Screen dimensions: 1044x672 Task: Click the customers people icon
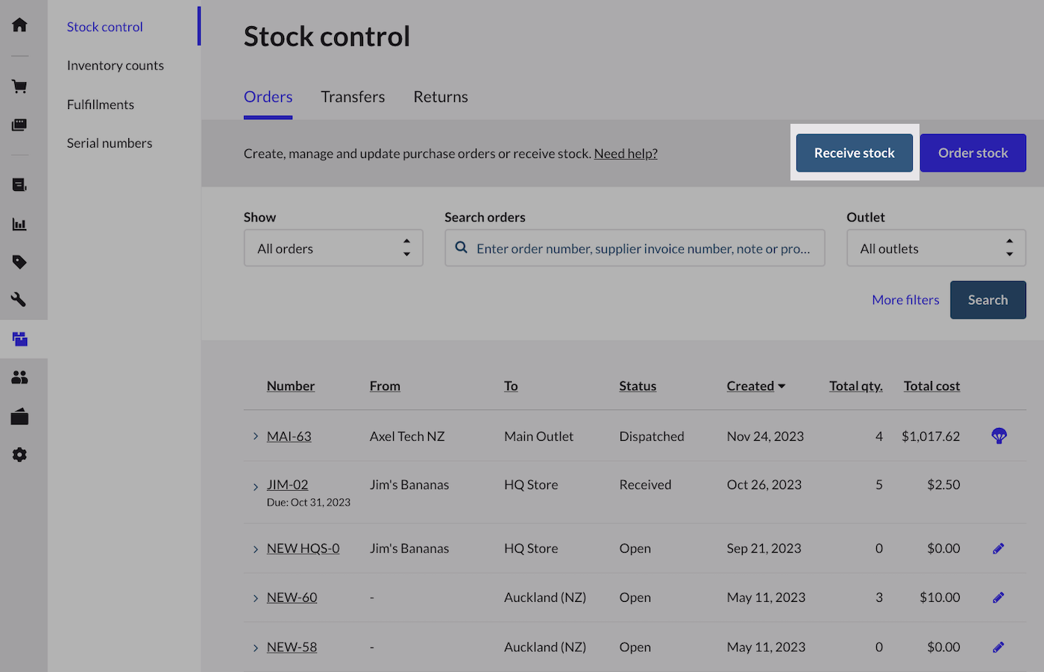pyautogui.click(x=20, y=377)
